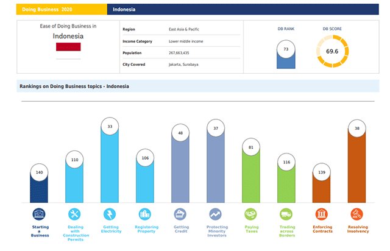Click the 'DB RANK' heading
The width and height of the screenshot is (390, 251).
click(286, 29)
